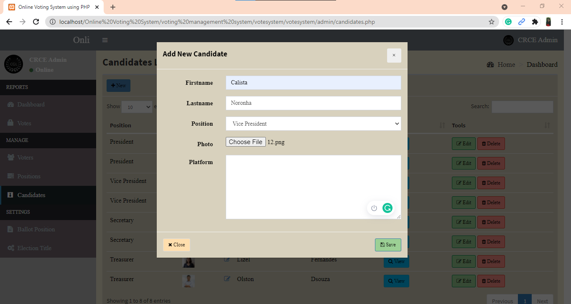Open Election Title settings in sidebar

tap(48, 248)
